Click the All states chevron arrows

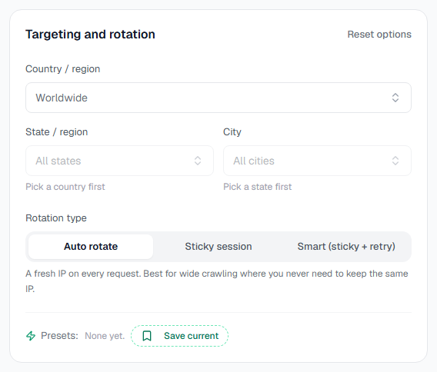tap(198, 161)
